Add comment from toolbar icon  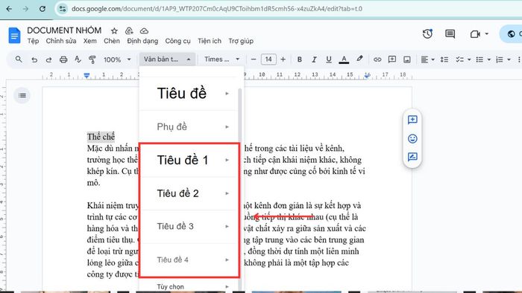[392, 59]
